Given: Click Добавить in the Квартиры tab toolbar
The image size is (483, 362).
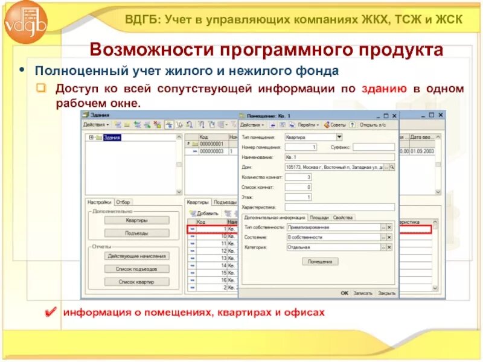Looking at the screenshot, I should (204, 214).
